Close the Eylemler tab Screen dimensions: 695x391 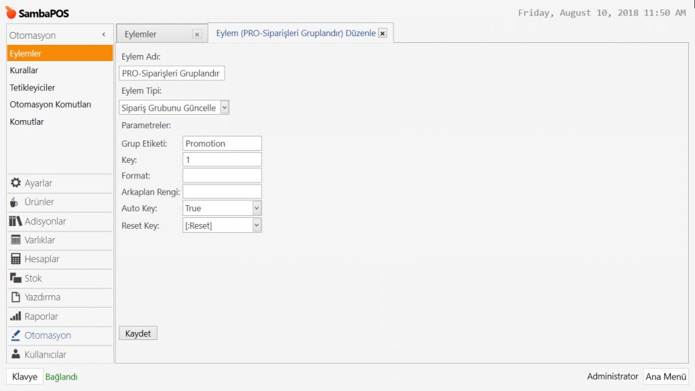tap(198, 34)
